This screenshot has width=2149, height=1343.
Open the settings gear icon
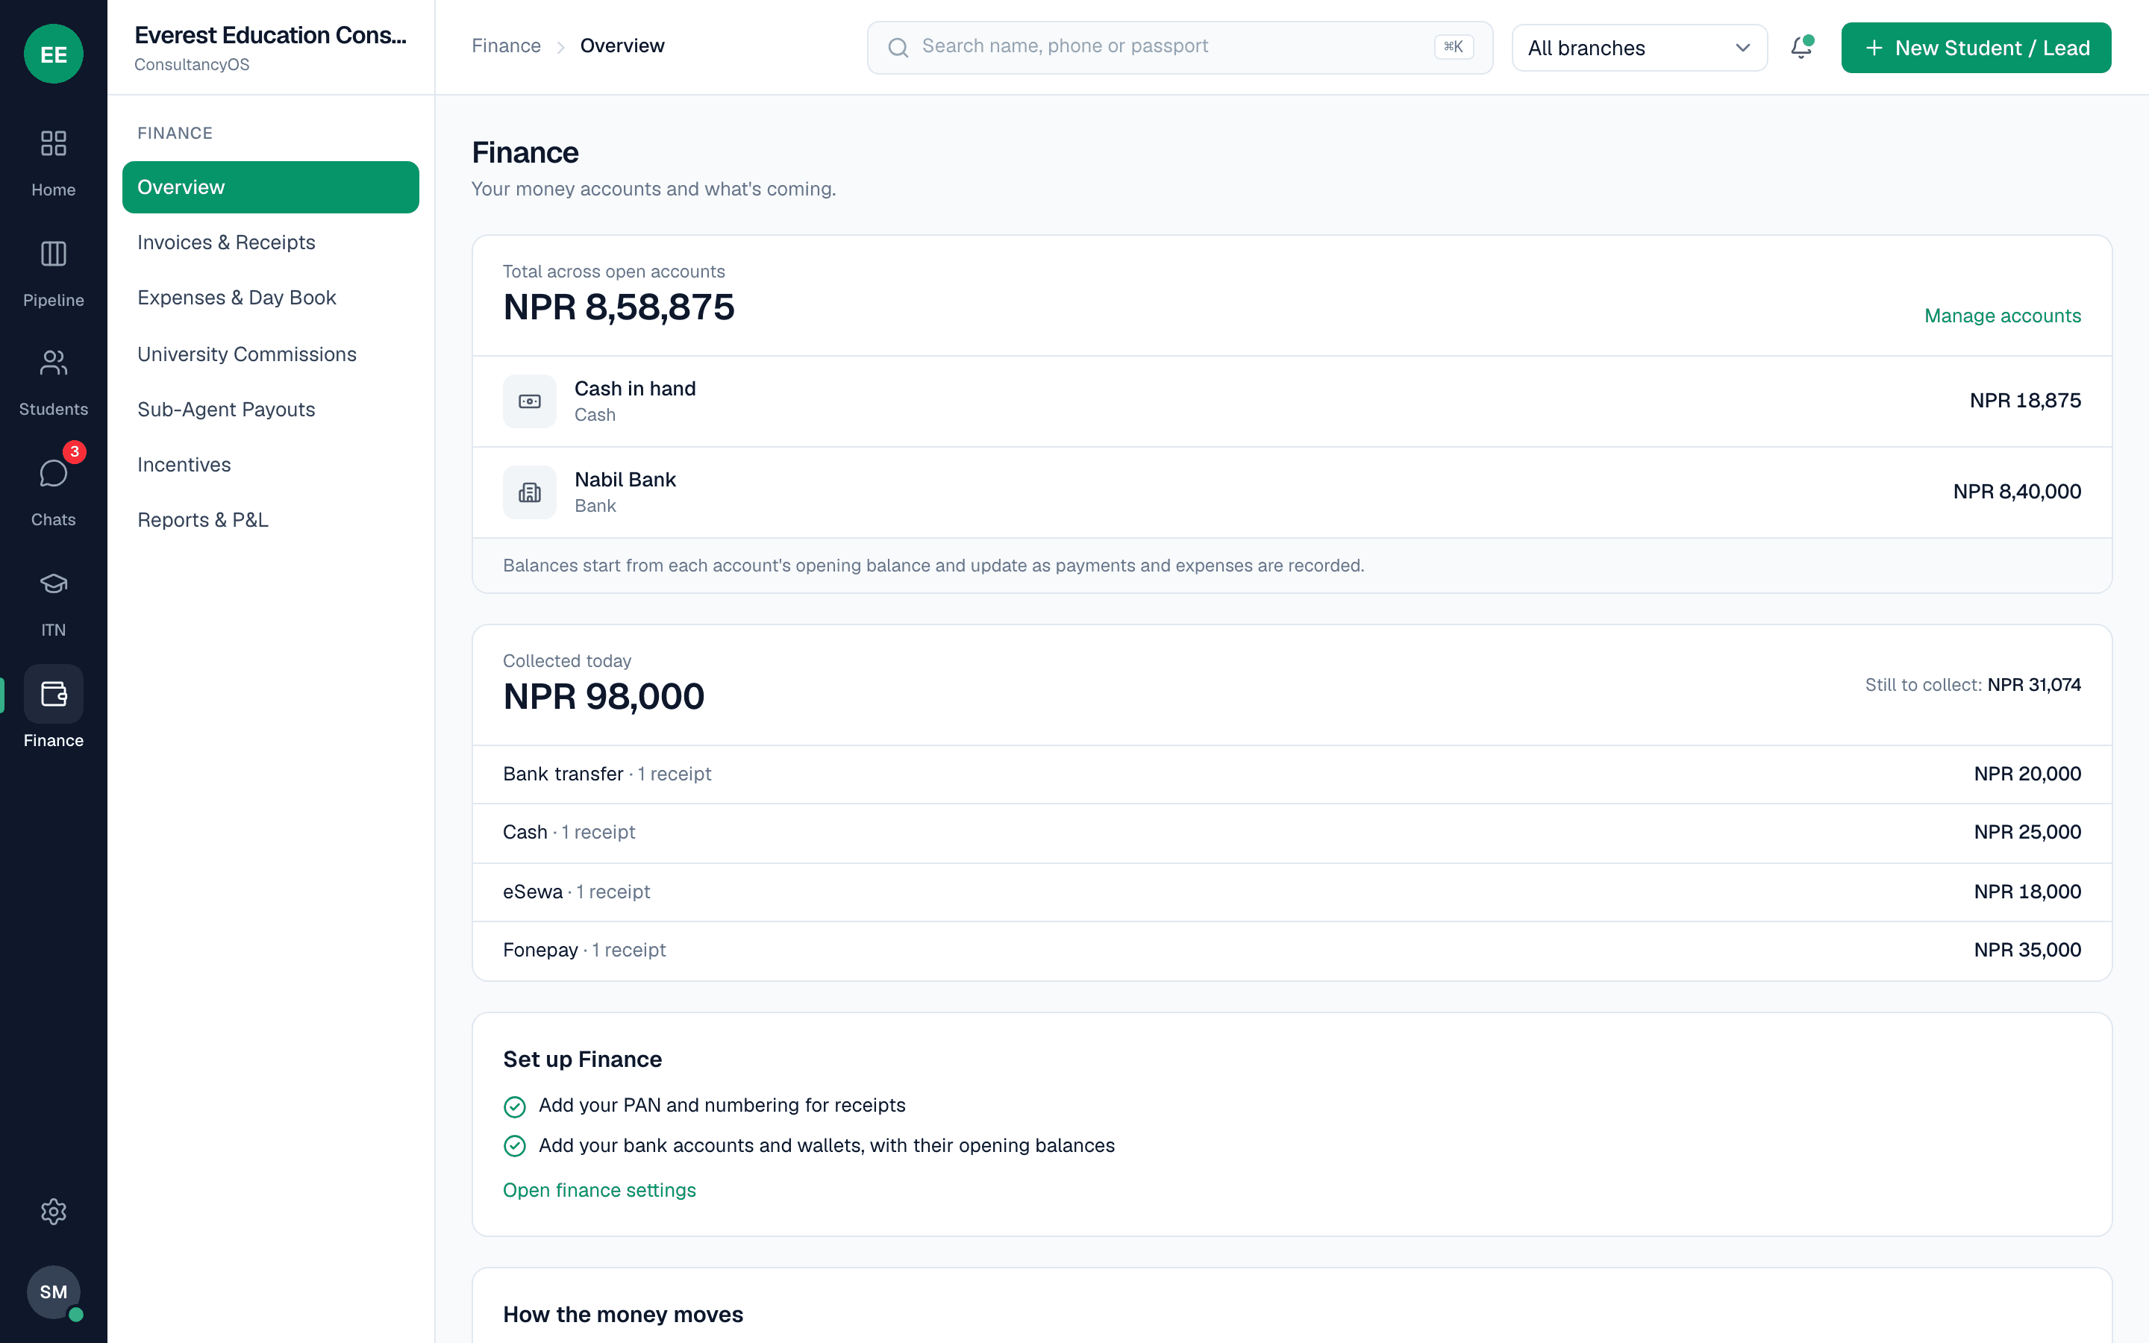point(53,1212)
